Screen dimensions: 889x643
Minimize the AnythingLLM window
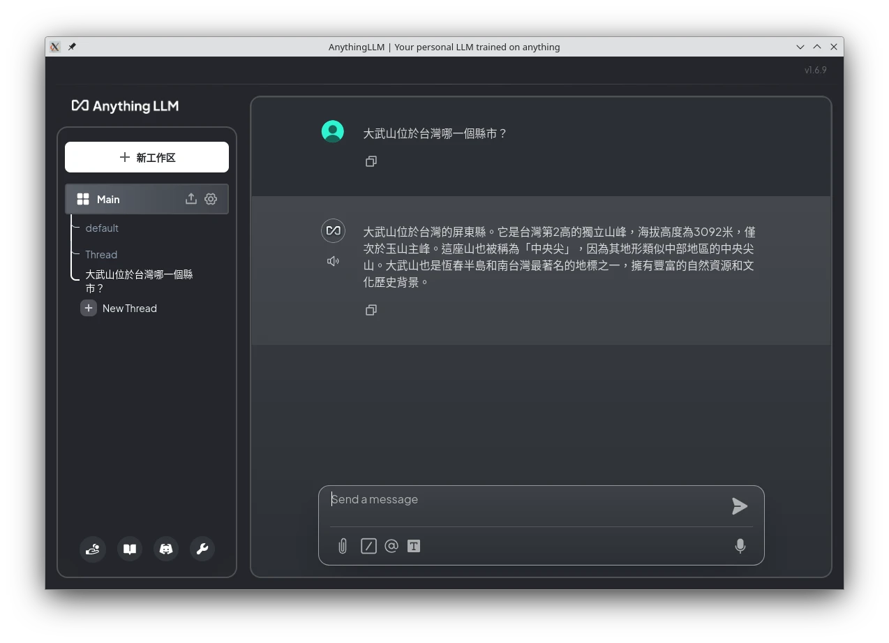(800, 47)
